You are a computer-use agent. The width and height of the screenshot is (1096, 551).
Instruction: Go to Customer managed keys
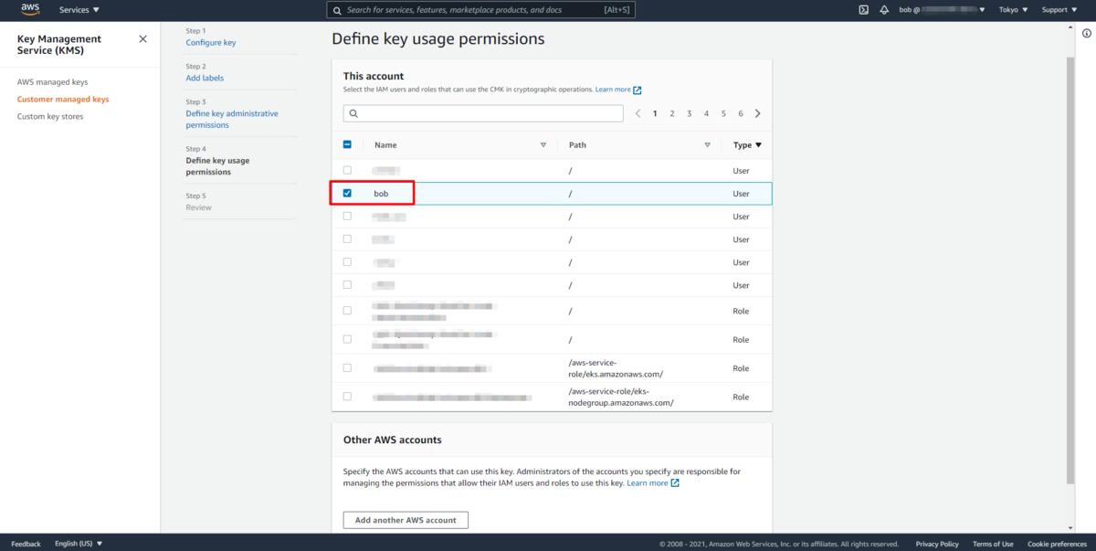tap(63, 99)
